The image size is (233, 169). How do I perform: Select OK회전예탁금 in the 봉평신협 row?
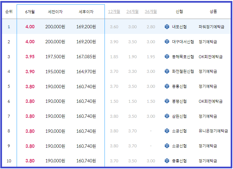(x=211, y=101)
